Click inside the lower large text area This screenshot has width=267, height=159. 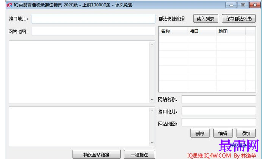tap(79, 127)
